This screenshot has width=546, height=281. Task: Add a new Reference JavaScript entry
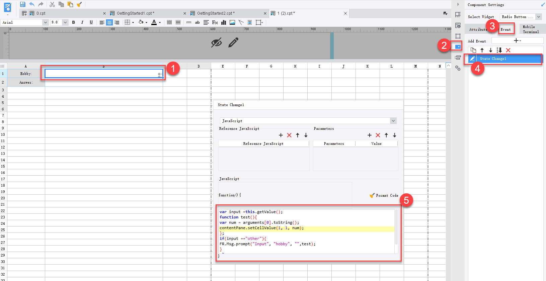[x=281, y=135]
